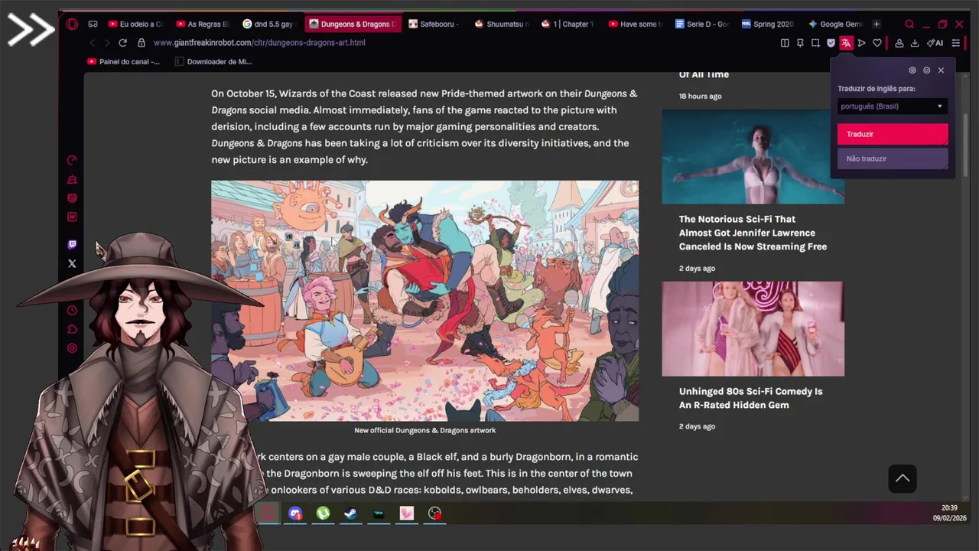This screenshot has height=551, width=979.
Task: Search tabs with magnifier icon
Action: 909,24
